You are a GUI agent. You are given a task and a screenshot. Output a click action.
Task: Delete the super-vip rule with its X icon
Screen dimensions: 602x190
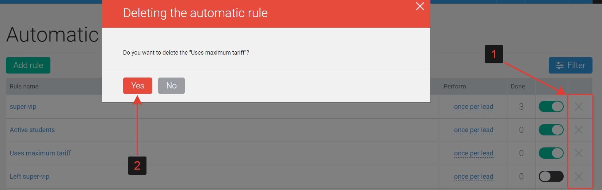click(579, 107)
